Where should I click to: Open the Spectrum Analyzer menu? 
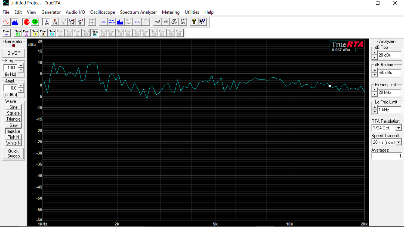click(x=138, y=12)
